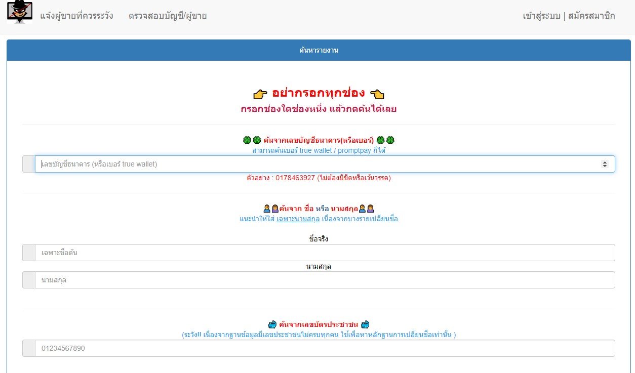Click the hacker logo in the navbar
This screenshot has height=373, width=635.
(20, 13)
